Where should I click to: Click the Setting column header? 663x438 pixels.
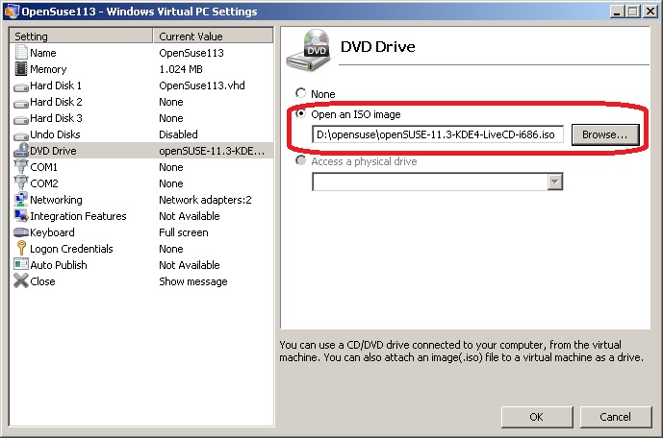pyautogui.click(x=81, y=36)
